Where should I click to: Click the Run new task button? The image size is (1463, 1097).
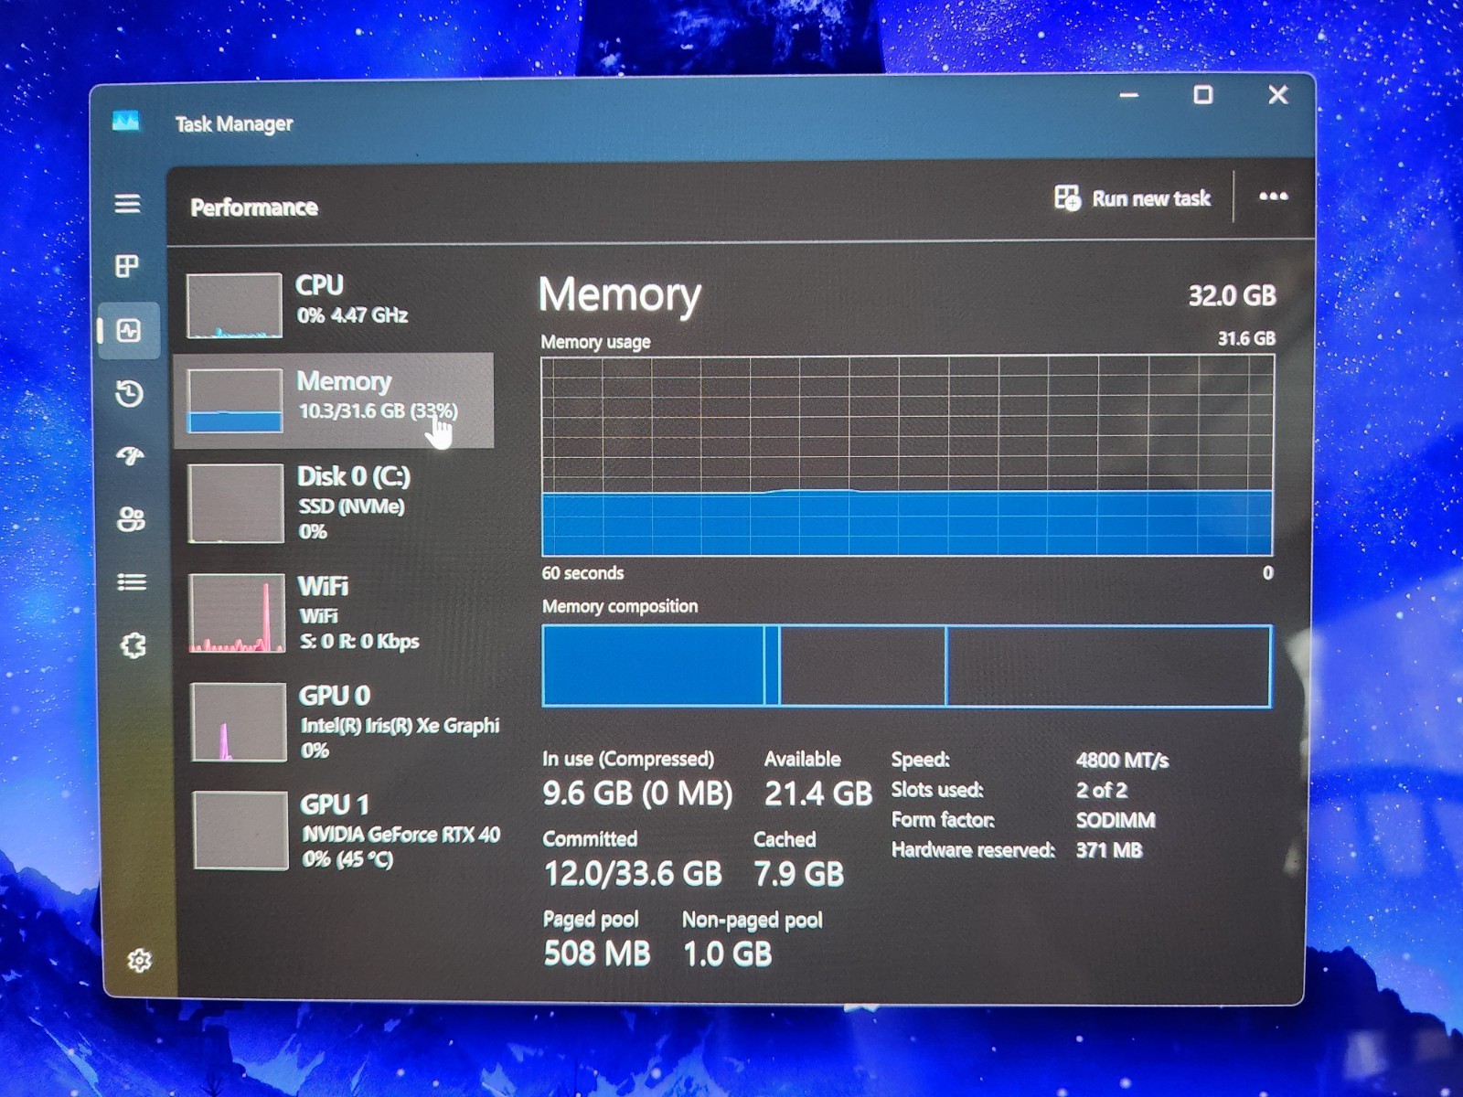click(x=1132, y=198)
